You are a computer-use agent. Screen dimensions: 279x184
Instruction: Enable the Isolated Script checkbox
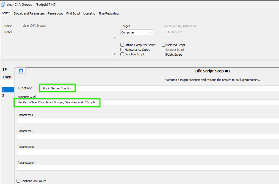164,45
